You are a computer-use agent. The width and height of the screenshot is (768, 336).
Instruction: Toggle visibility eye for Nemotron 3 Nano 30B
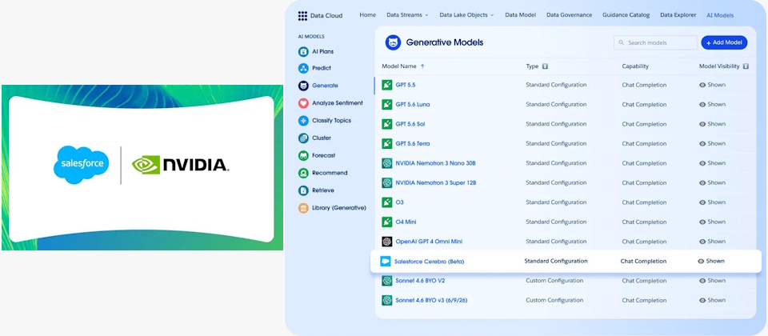[x=702, y=163]
